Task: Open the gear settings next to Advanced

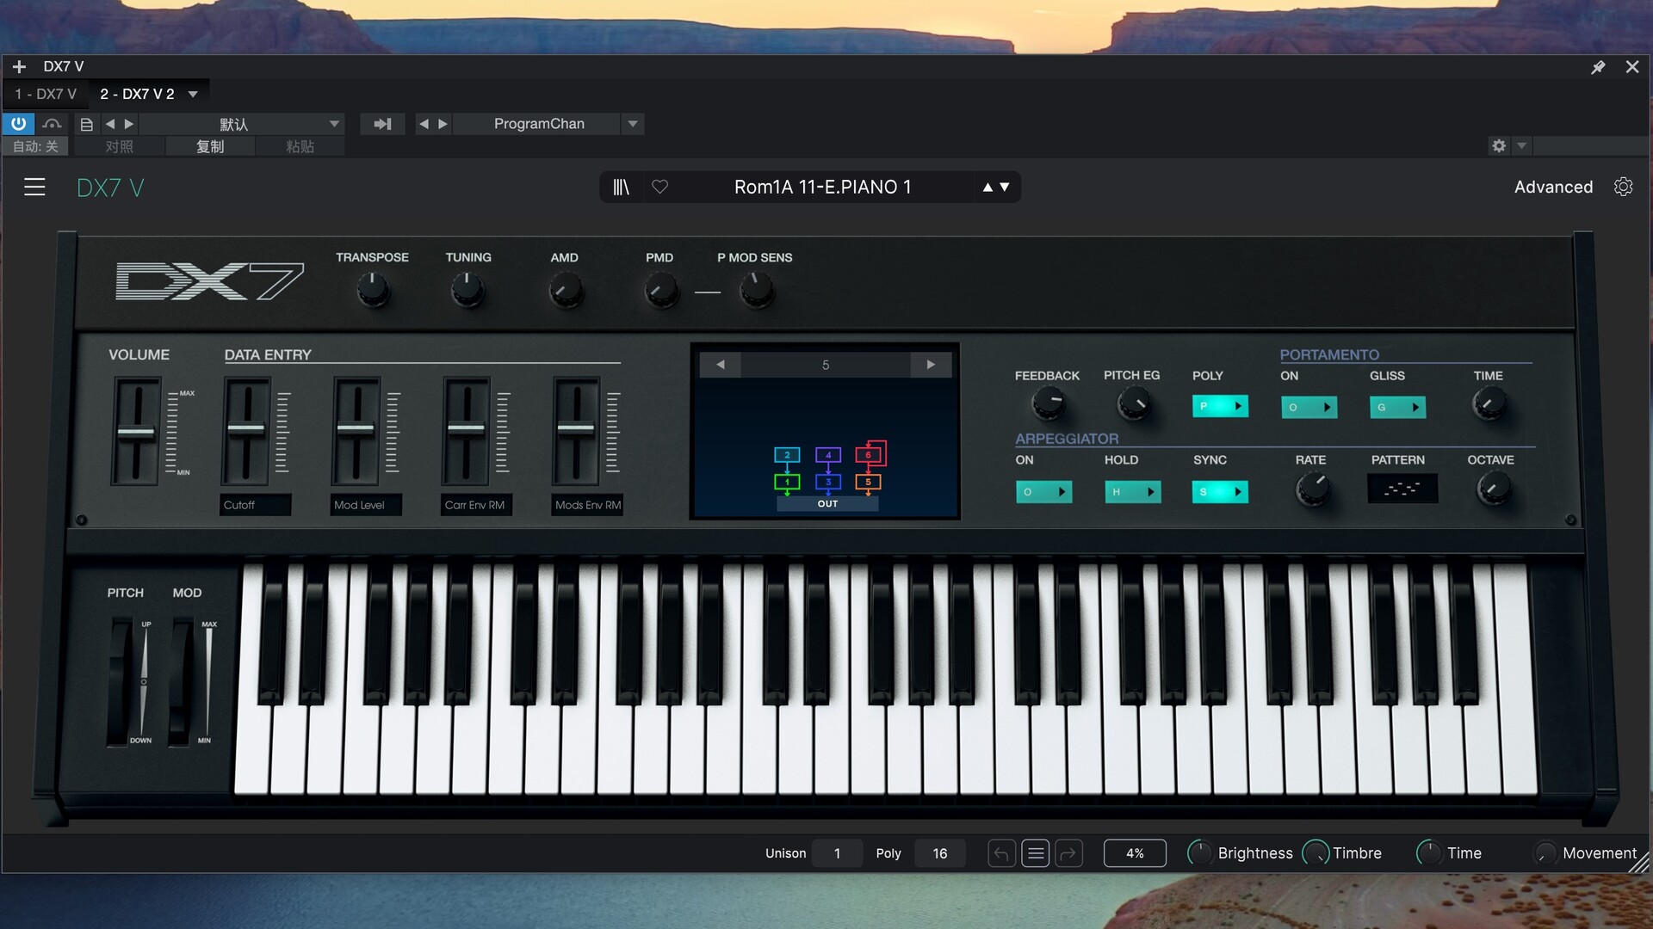Action: coord(1623,187)
